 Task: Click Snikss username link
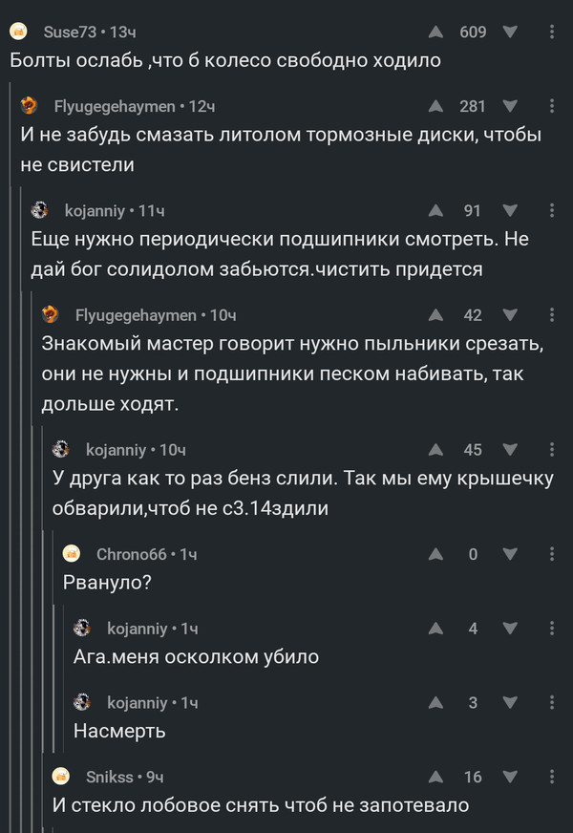coord(110,778)
